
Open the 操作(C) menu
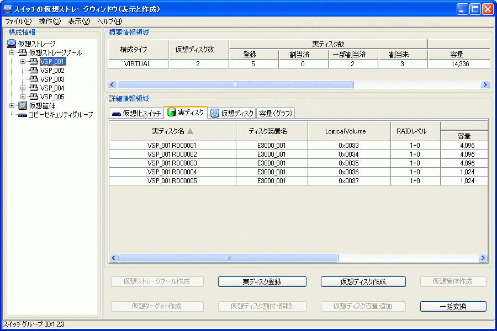(50, 21)
